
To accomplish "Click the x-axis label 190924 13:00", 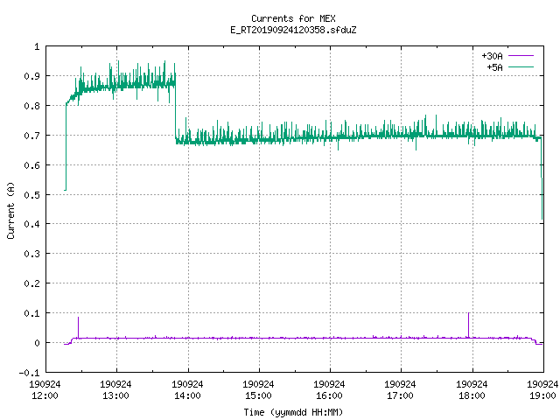I will pyautogui.click(x=115, y=389).
